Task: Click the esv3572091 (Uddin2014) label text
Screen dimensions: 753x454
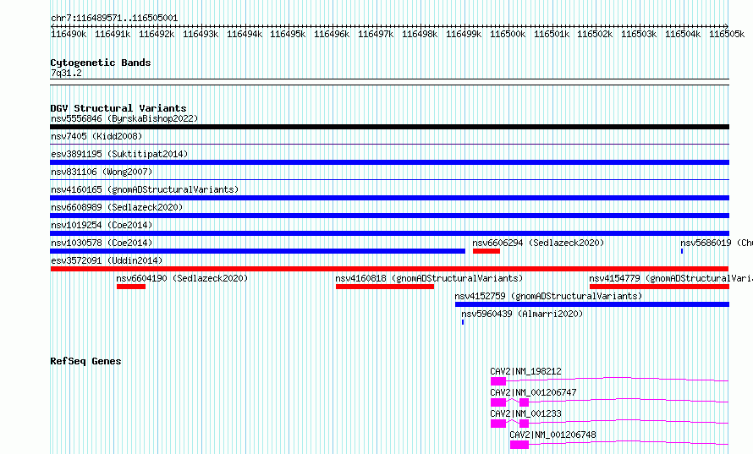Action: (107, 260)
